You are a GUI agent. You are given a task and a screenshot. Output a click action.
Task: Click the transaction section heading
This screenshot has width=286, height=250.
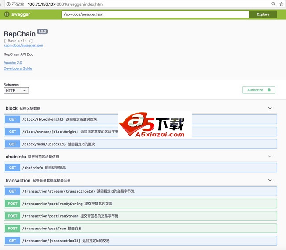[x=18, y=180]
